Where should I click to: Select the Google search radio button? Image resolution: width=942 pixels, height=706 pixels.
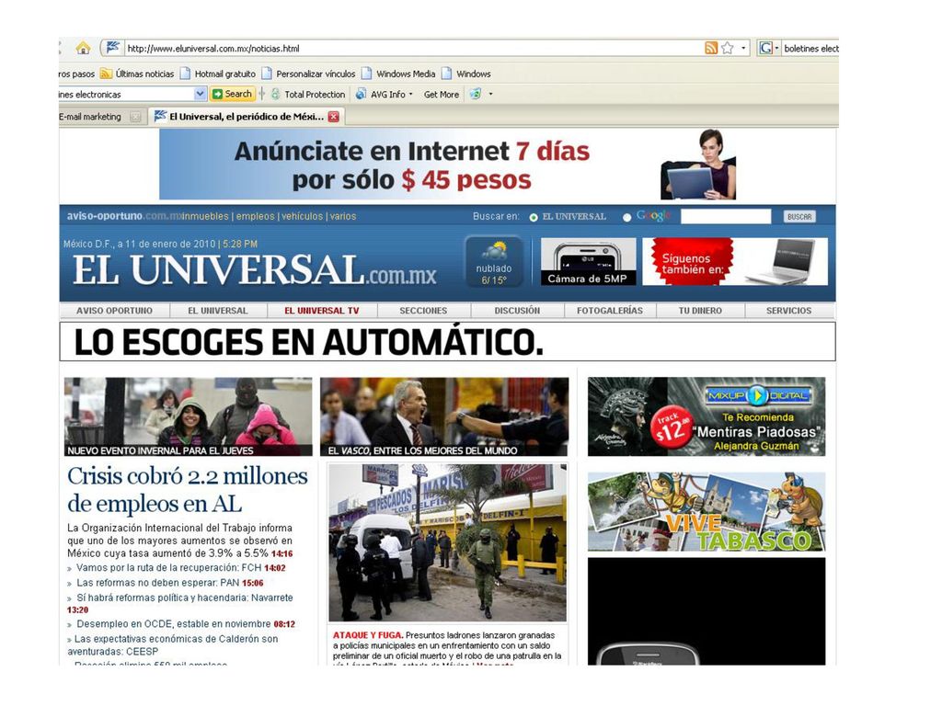click(627, 217)
